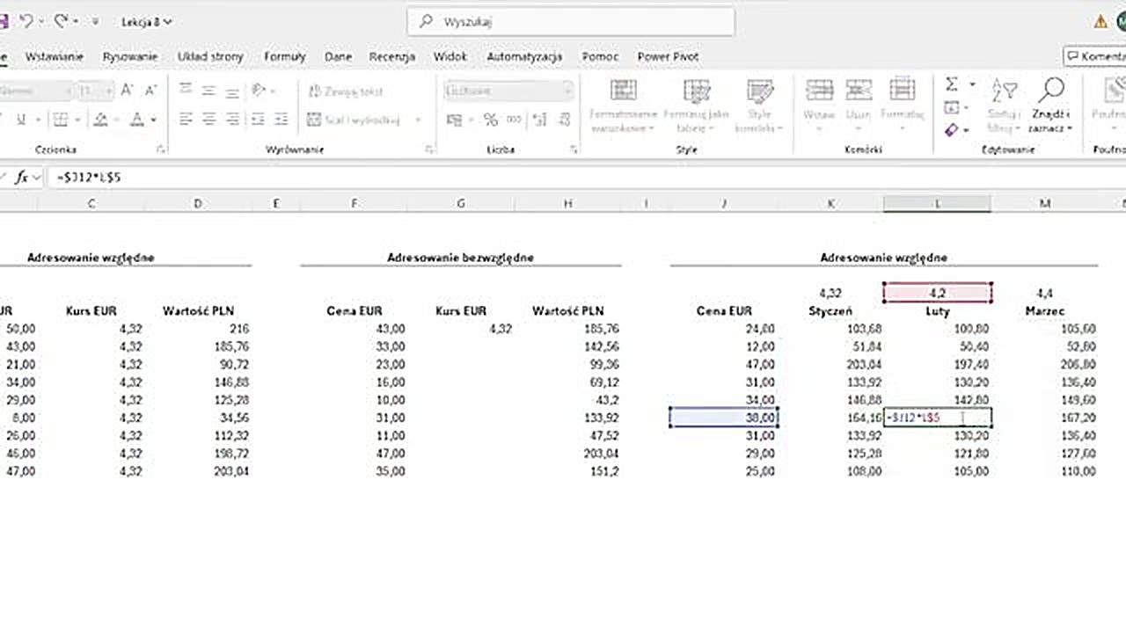Switch to the Power Pivot tab
This screenshot has width=1126, height=633.
[x=668, y=56]
